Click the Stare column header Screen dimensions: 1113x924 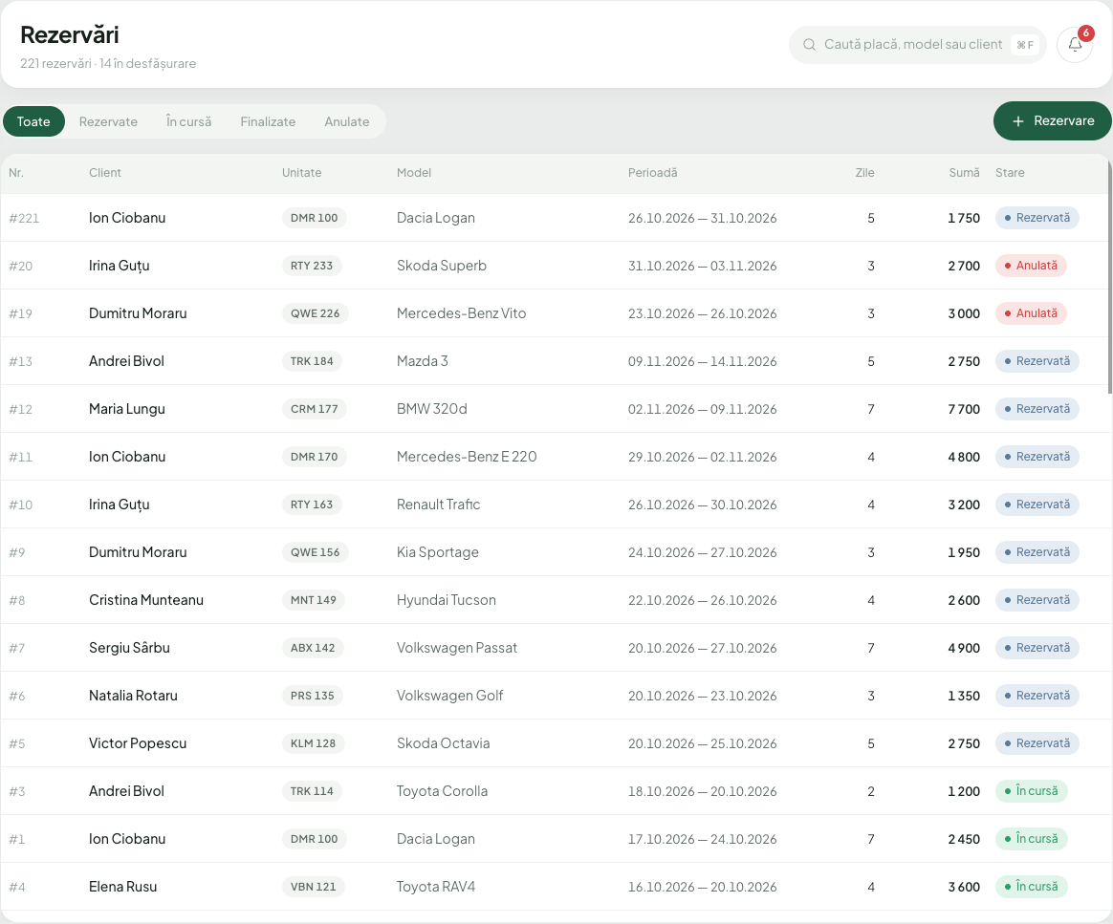(1010, 172)
